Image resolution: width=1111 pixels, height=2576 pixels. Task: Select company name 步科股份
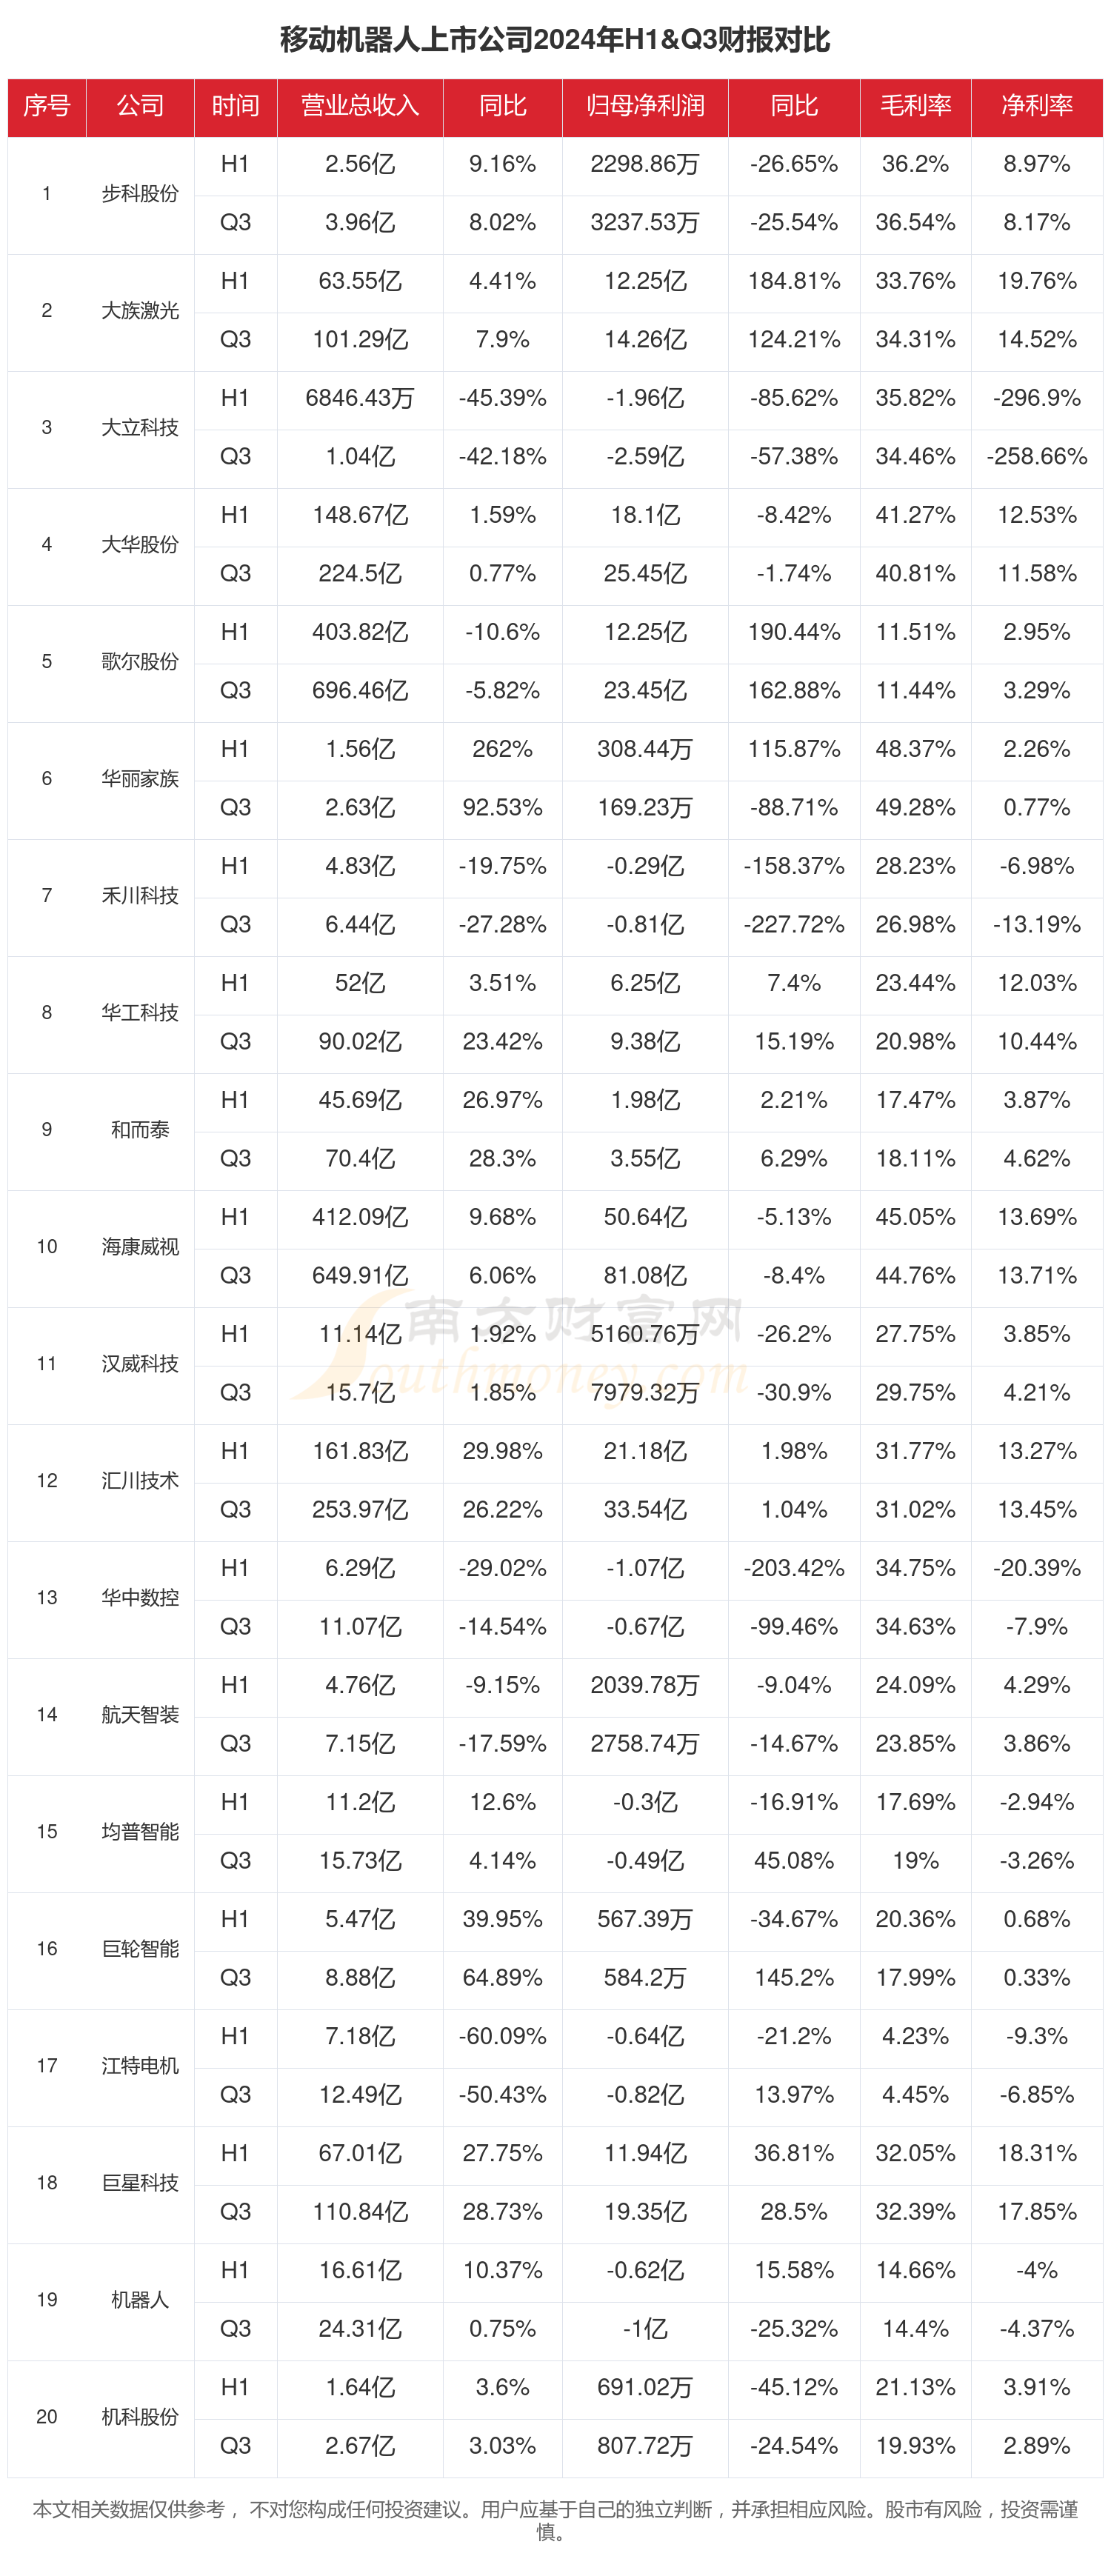(140, 194)
